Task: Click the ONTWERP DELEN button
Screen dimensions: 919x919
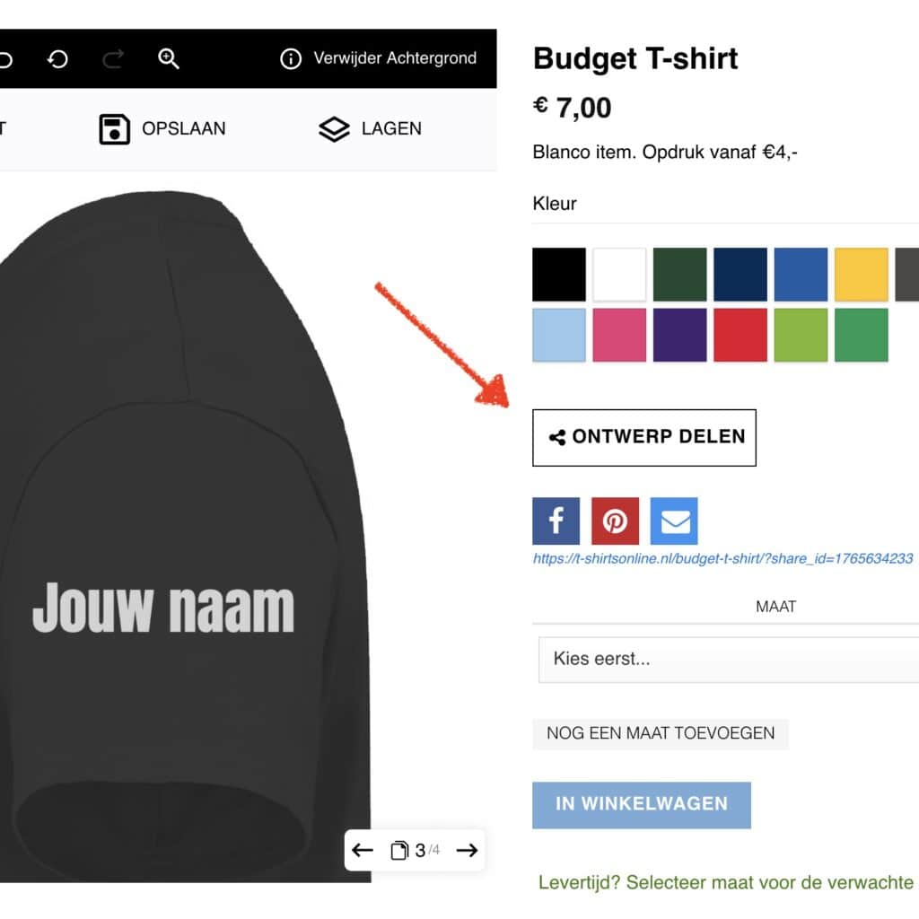Action: [644, 438]
